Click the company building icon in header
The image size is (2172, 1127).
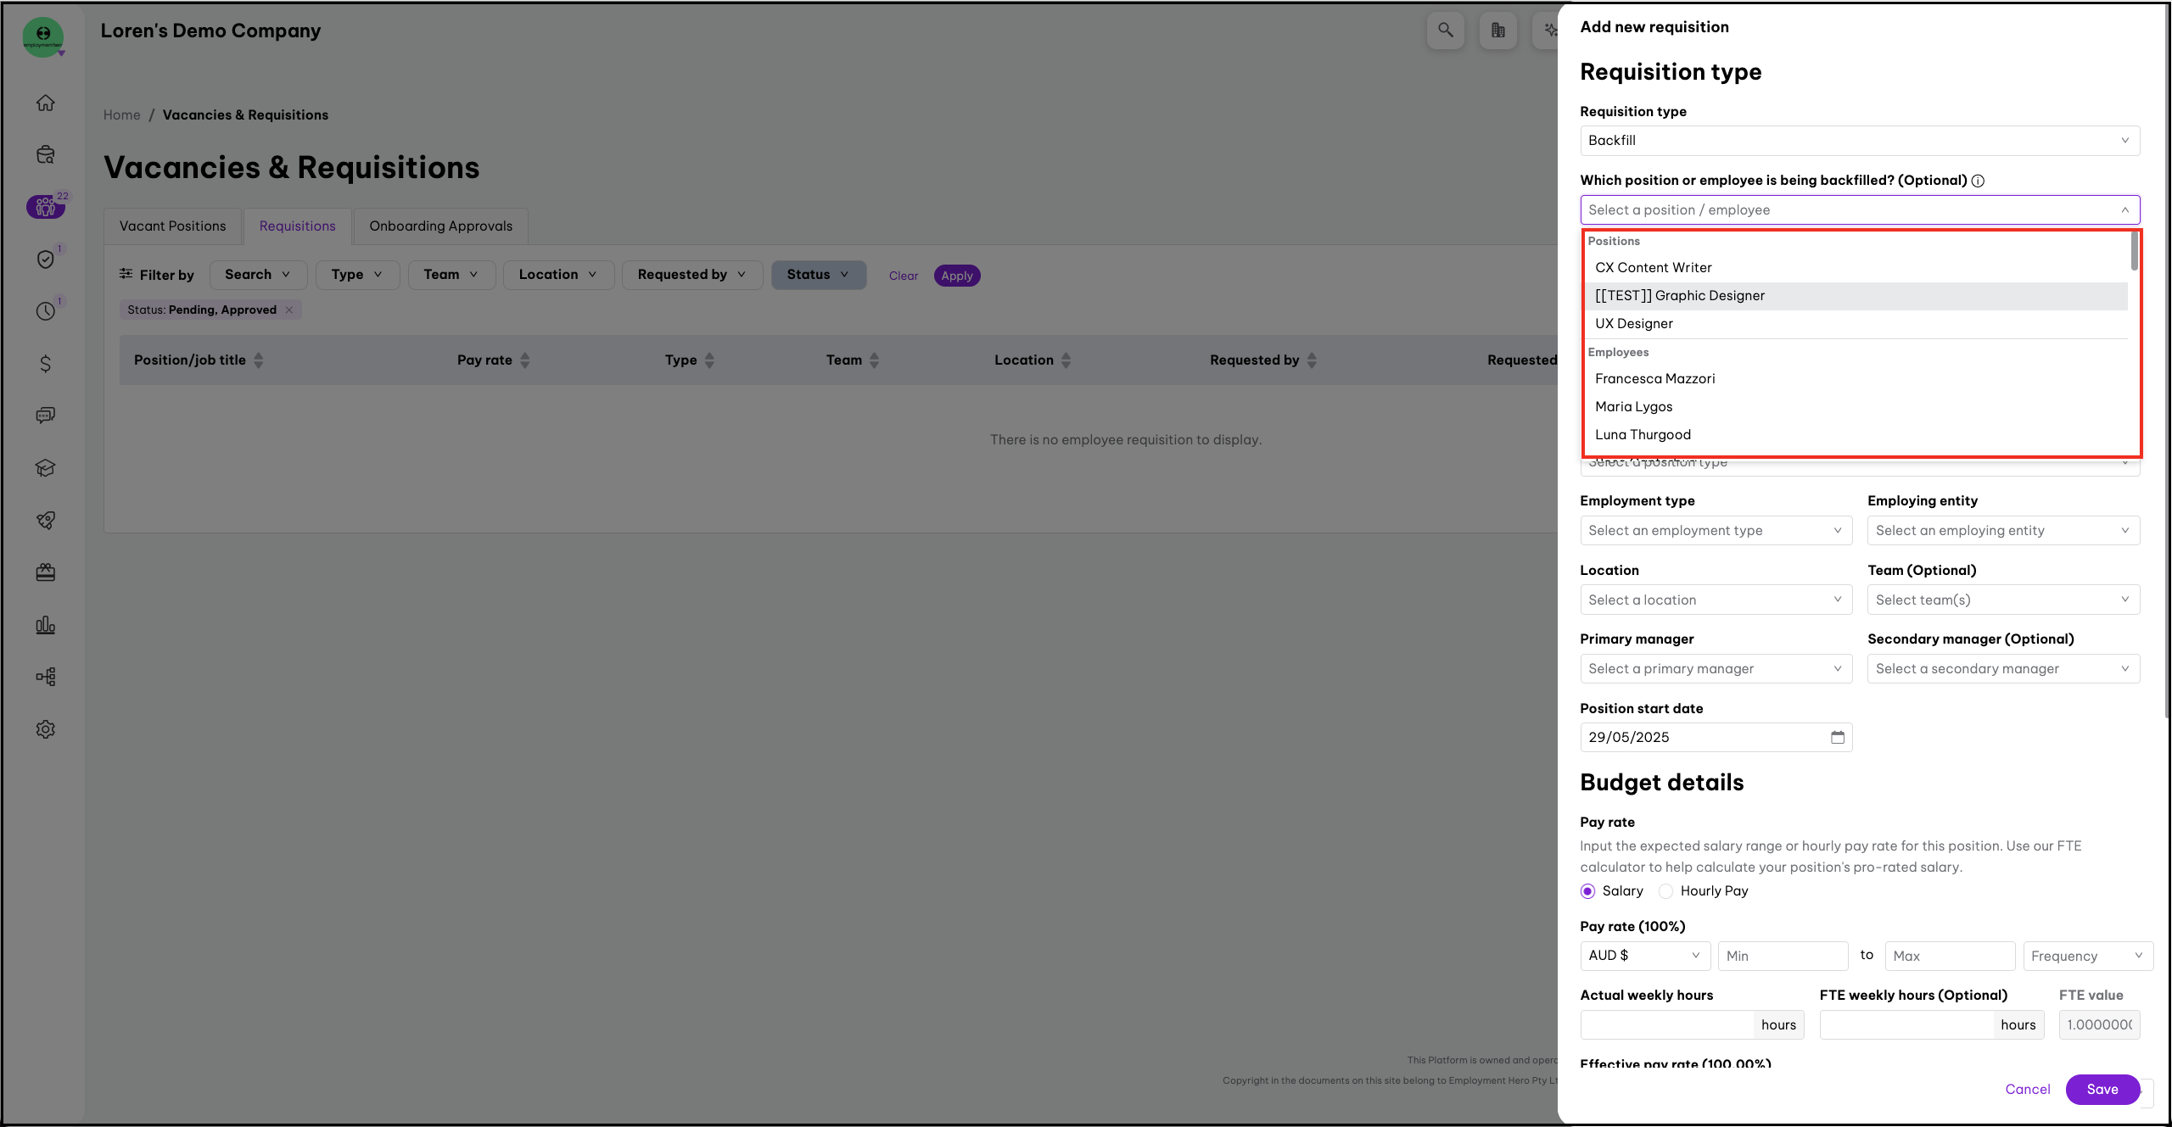1497,31
